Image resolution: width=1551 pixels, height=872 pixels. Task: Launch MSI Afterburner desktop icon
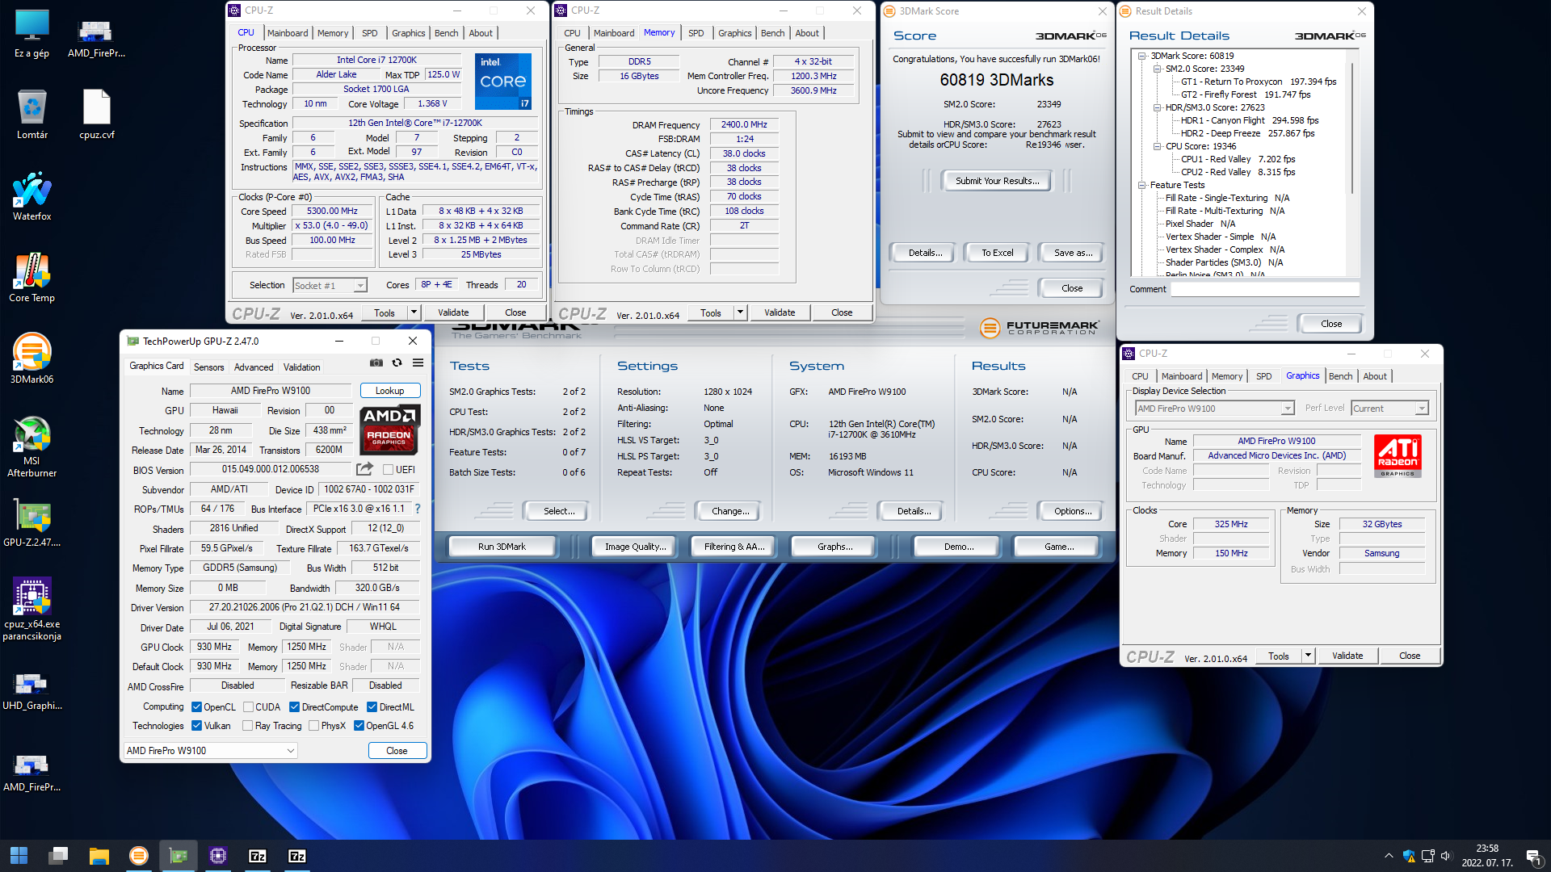point(32,446)
